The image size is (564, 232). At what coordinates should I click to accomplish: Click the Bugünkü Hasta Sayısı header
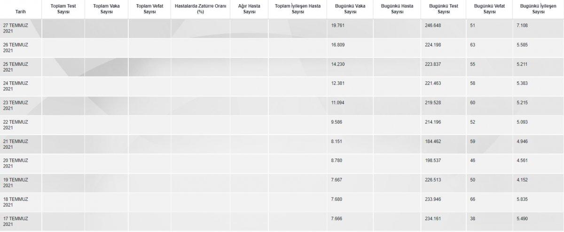tap(397, 9)
